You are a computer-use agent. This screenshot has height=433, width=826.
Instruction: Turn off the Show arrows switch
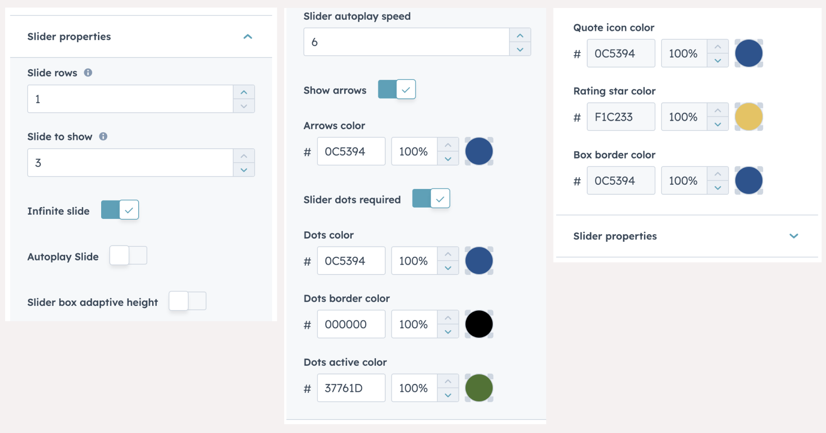coord(397,89)
